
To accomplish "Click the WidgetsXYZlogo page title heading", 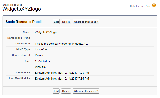I will [x=22, y=9].
